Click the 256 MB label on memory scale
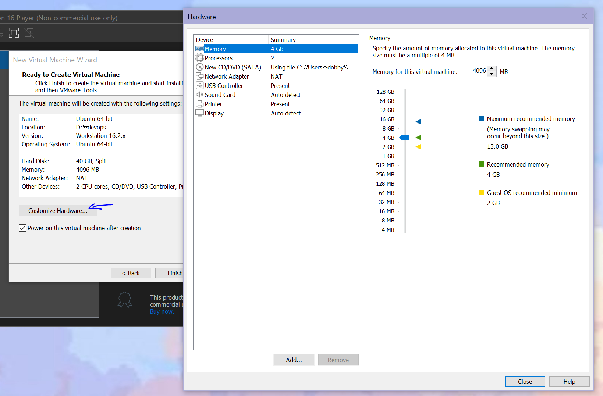The width and height of the screenshot is (603, 396). coord(385,174)
